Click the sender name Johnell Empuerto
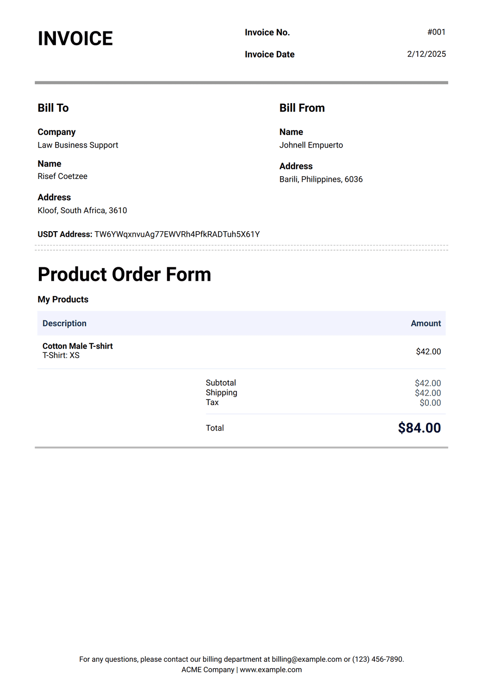This screenshot has height=683, width=483. (x=311, y=145)
